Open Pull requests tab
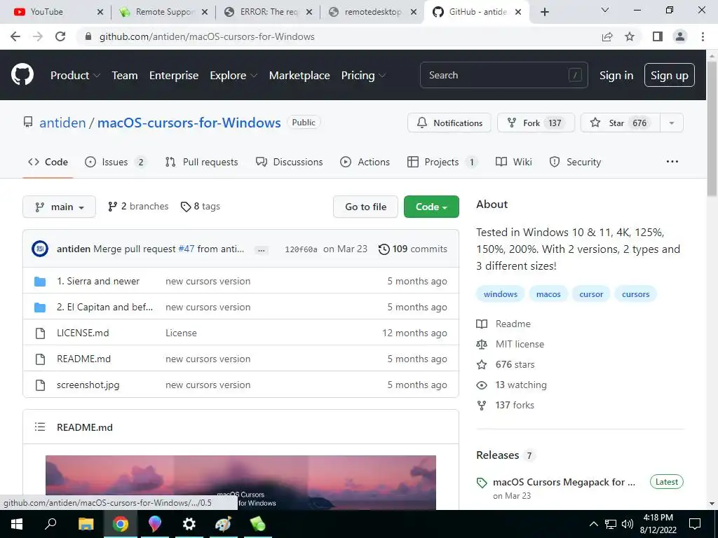The image size is (718, 538). coord(201,162)
